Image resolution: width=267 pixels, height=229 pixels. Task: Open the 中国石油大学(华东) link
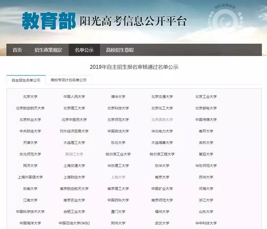coord(74,223)
